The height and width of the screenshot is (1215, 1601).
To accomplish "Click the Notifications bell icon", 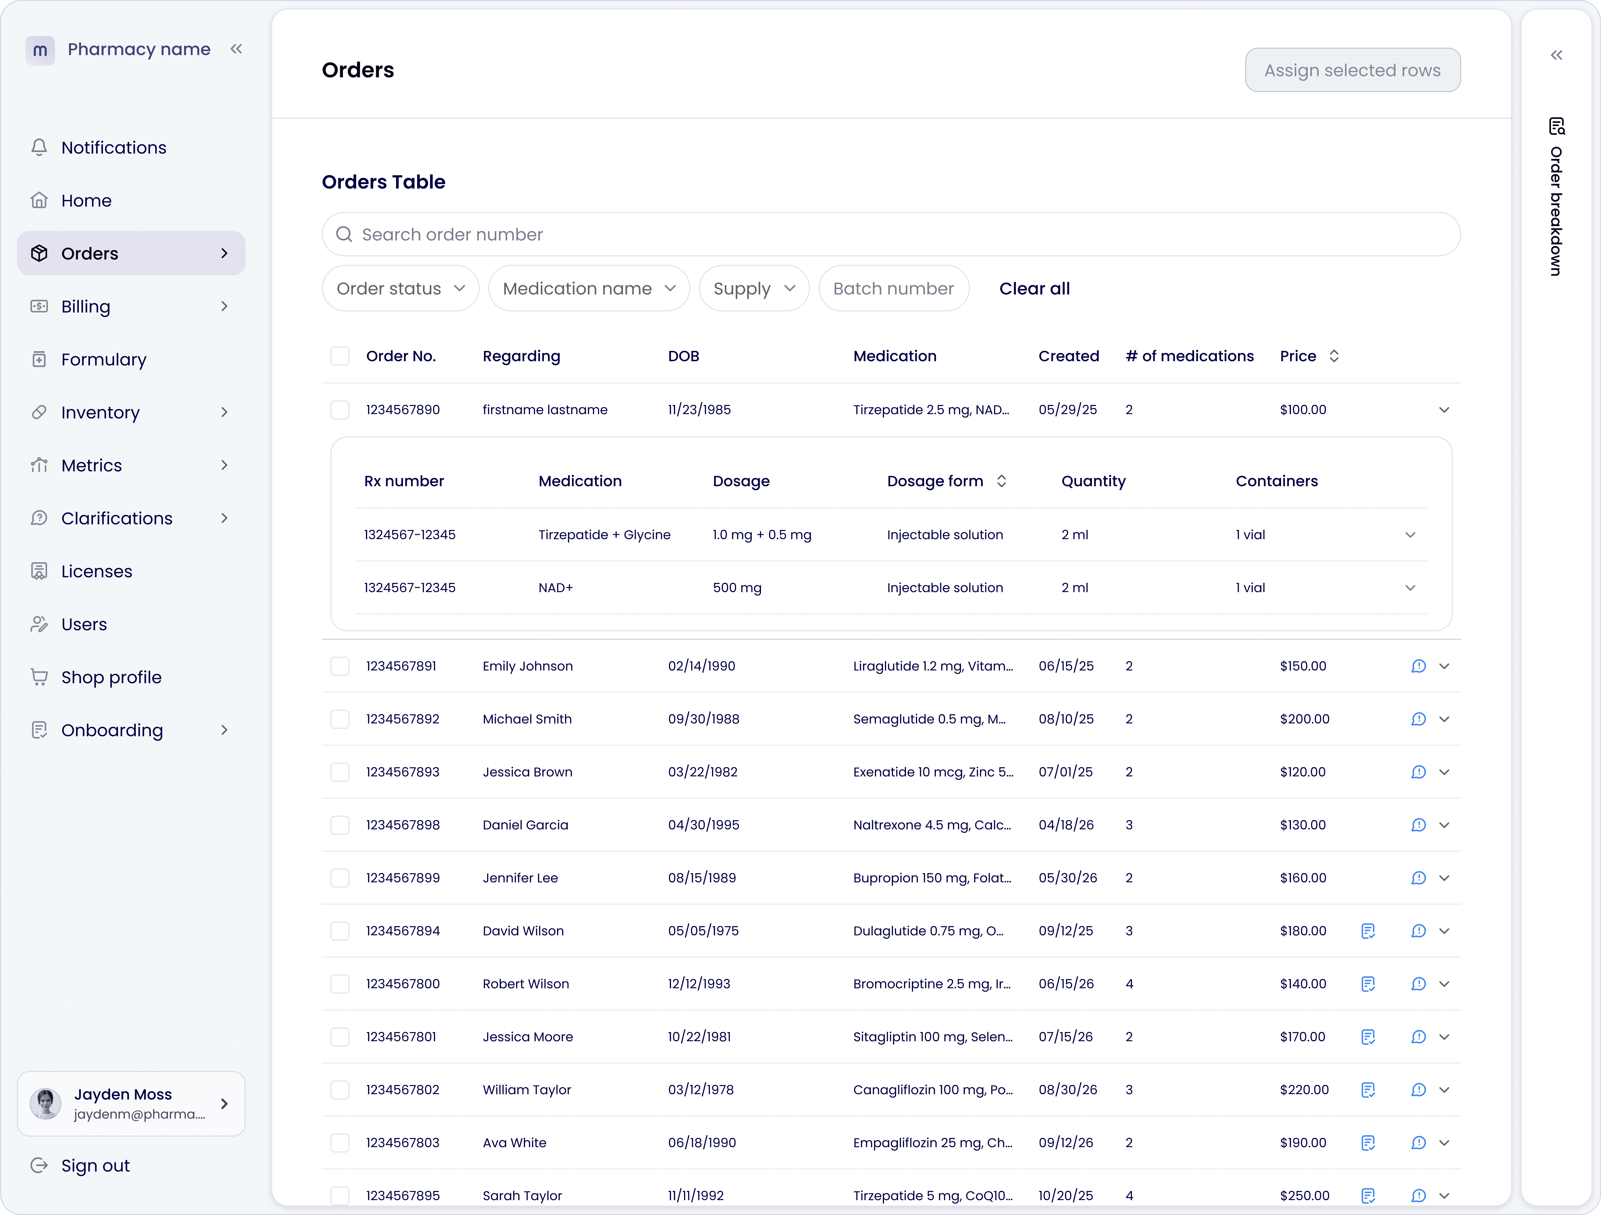I will pyautogui.click(x=39, y=148).
